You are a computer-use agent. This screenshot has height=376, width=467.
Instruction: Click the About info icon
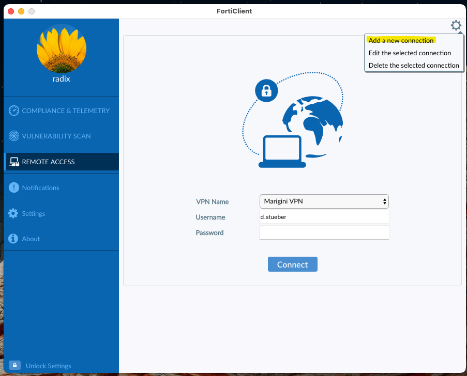click(x=12, y=239)
